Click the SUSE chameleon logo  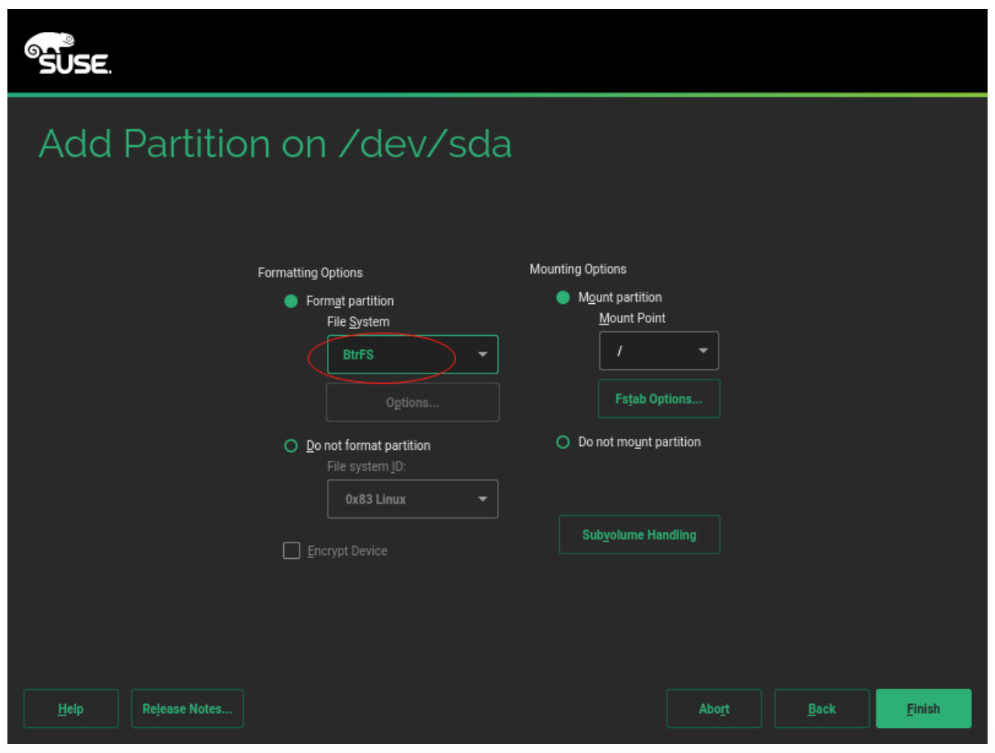[67, 54]
